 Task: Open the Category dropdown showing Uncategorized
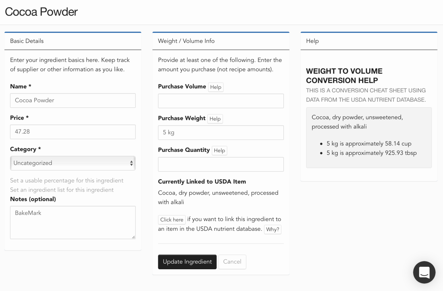point(73,163)
